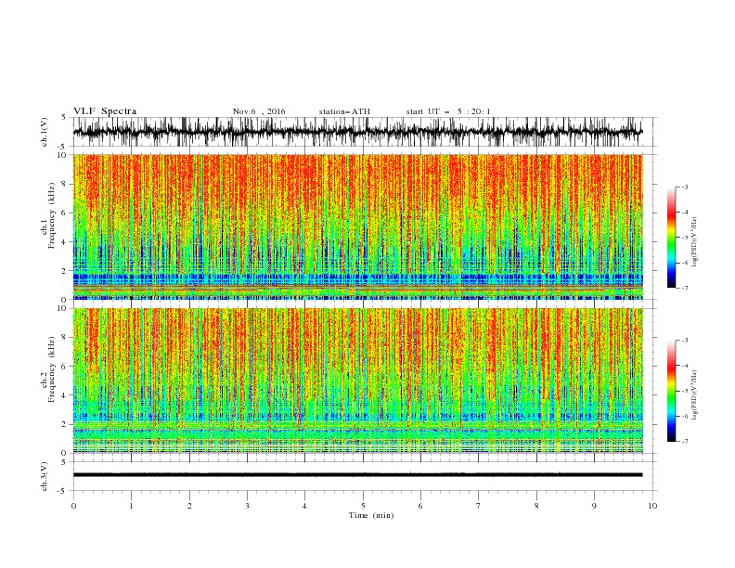Viewport: 735px width, 568px height.
Task: Click time axis tick label '7'
Action: [x=479, y=506]
